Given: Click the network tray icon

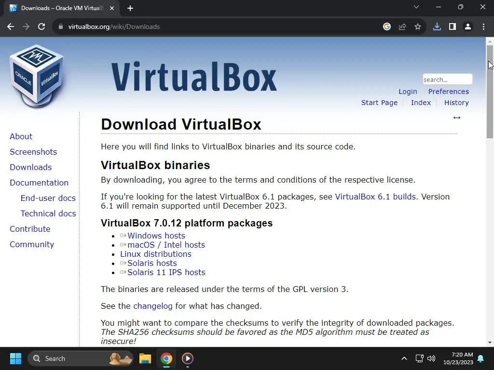Looking at the screenshot, I should point(419,358).
